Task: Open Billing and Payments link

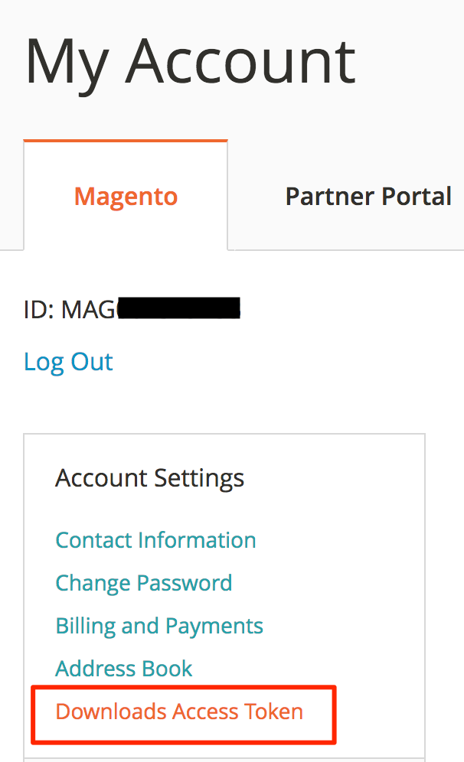Action: pos(159,626)
